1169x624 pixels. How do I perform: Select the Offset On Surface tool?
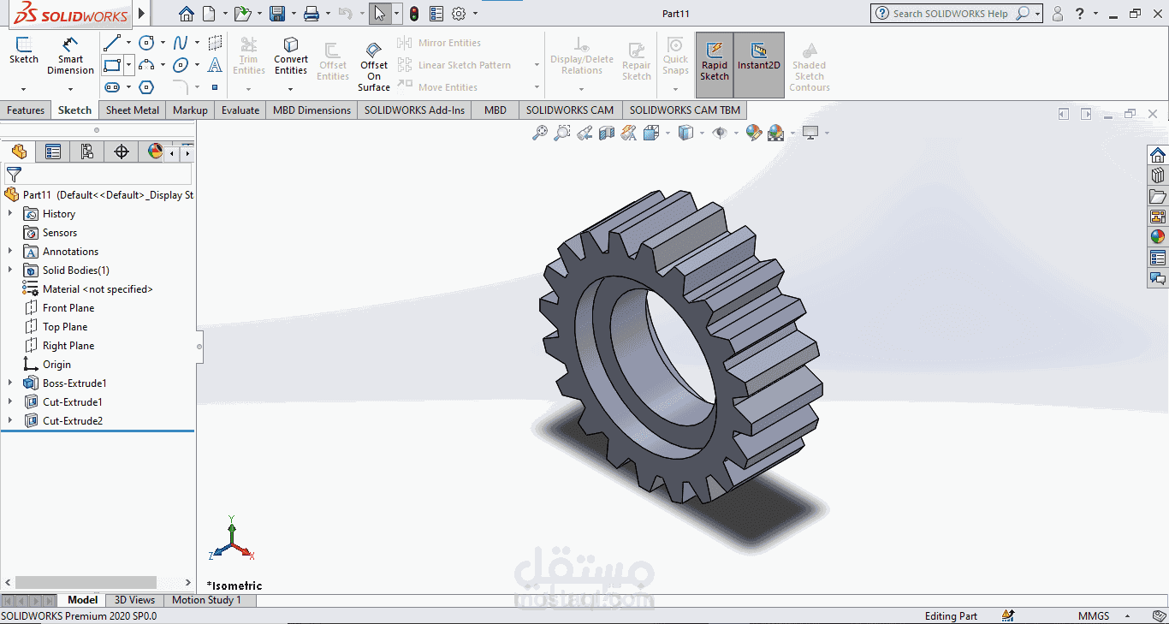(374, 66)
